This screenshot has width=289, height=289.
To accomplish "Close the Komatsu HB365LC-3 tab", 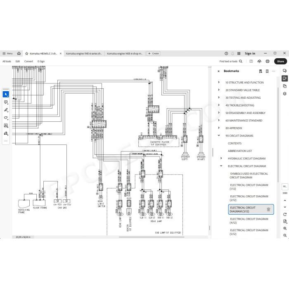I will [x=61, y=53].
